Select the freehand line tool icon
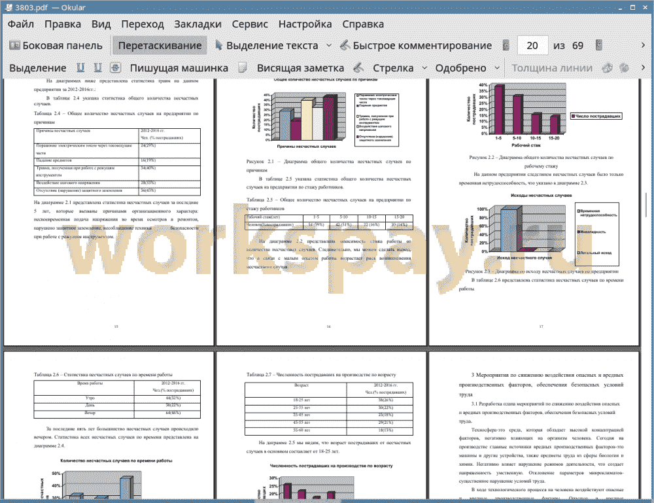Viewport: 654px width, 503px height. click(x=358, y=67)
